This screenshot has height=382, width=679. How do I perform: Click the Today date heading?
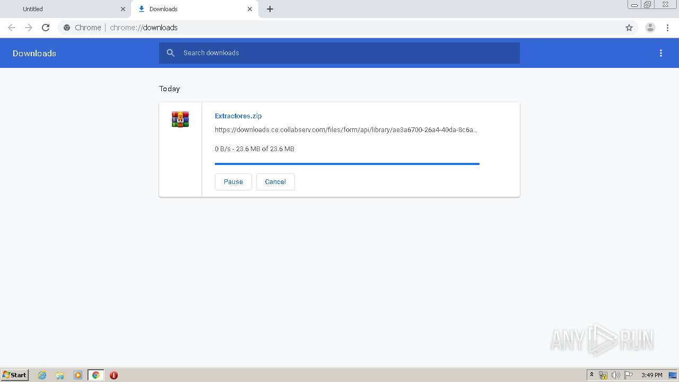pos(170,89)
